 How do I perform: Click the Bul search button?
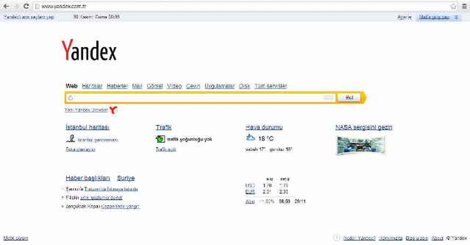349,98
